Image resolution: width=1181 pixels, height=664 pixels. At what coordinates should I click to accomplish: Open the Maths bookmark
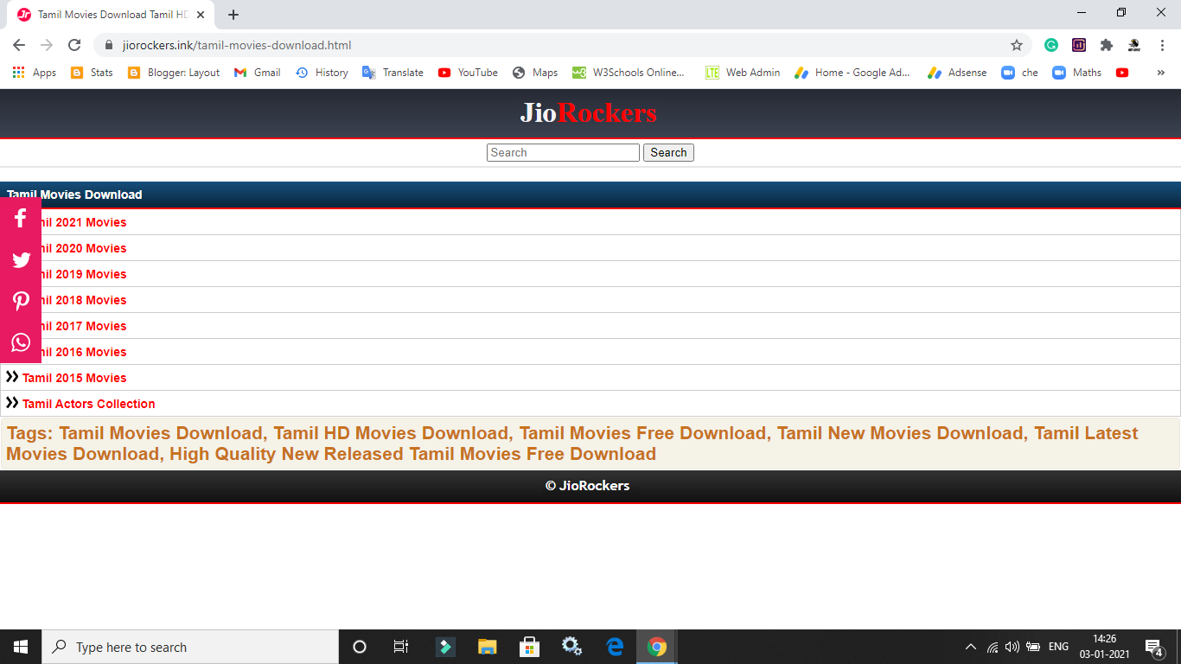coord(1077,73)
